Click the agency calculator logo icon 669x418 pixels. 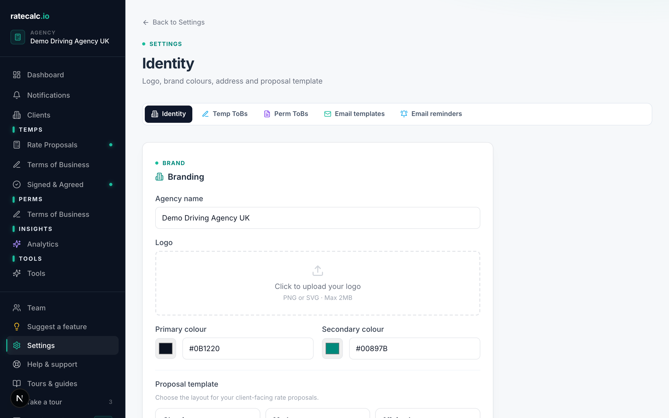[x=18, y=37]
